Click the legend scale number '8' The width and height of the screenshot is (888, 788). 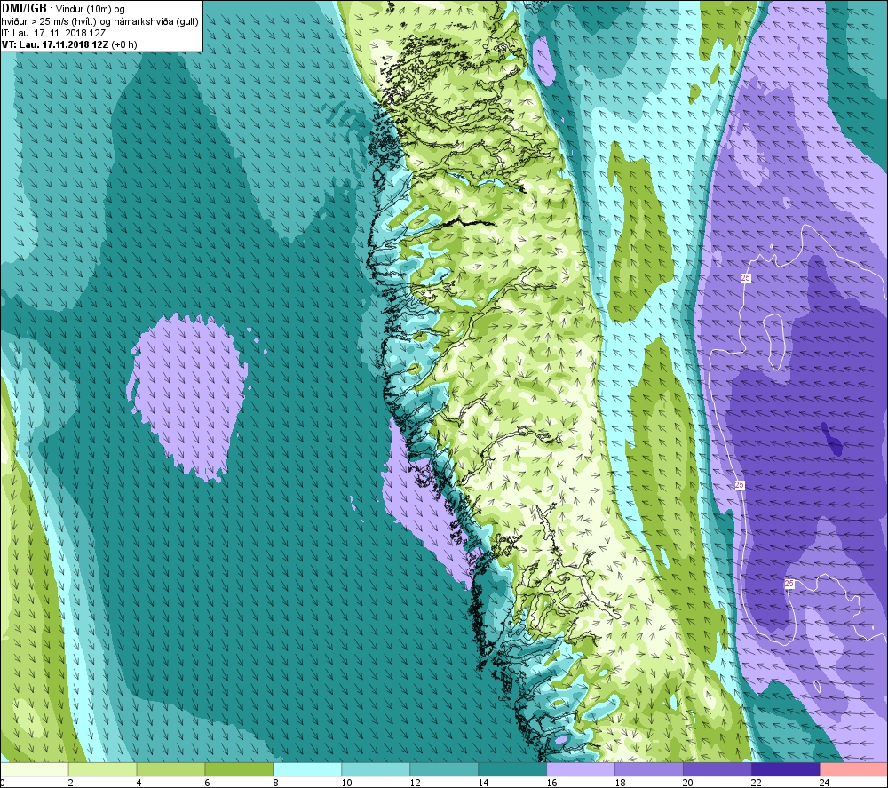click(x=276, y=783)
